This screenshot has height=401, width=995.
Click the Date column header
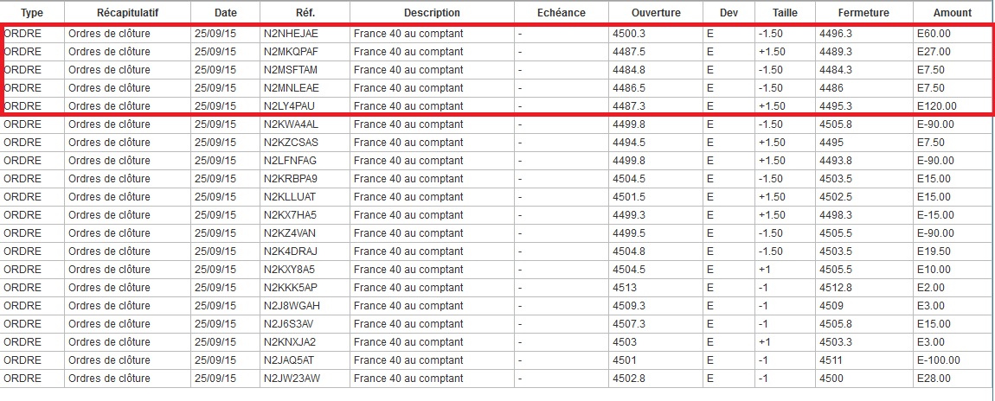point(225,13)
